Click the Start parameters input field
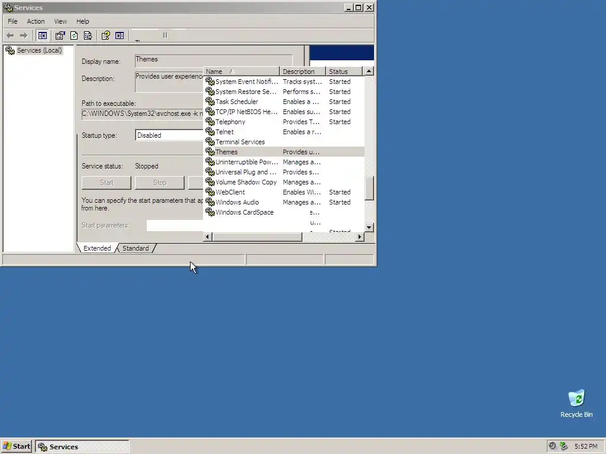 point(175,225)
